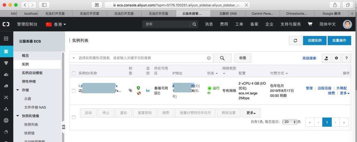
Task: Open the products grid icon in left rail
Action: pyautogui.click(x=6, y=38)
